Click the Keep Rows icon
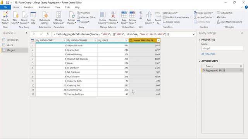The width and height of the screenshot is (248, 139). [124, 15]
